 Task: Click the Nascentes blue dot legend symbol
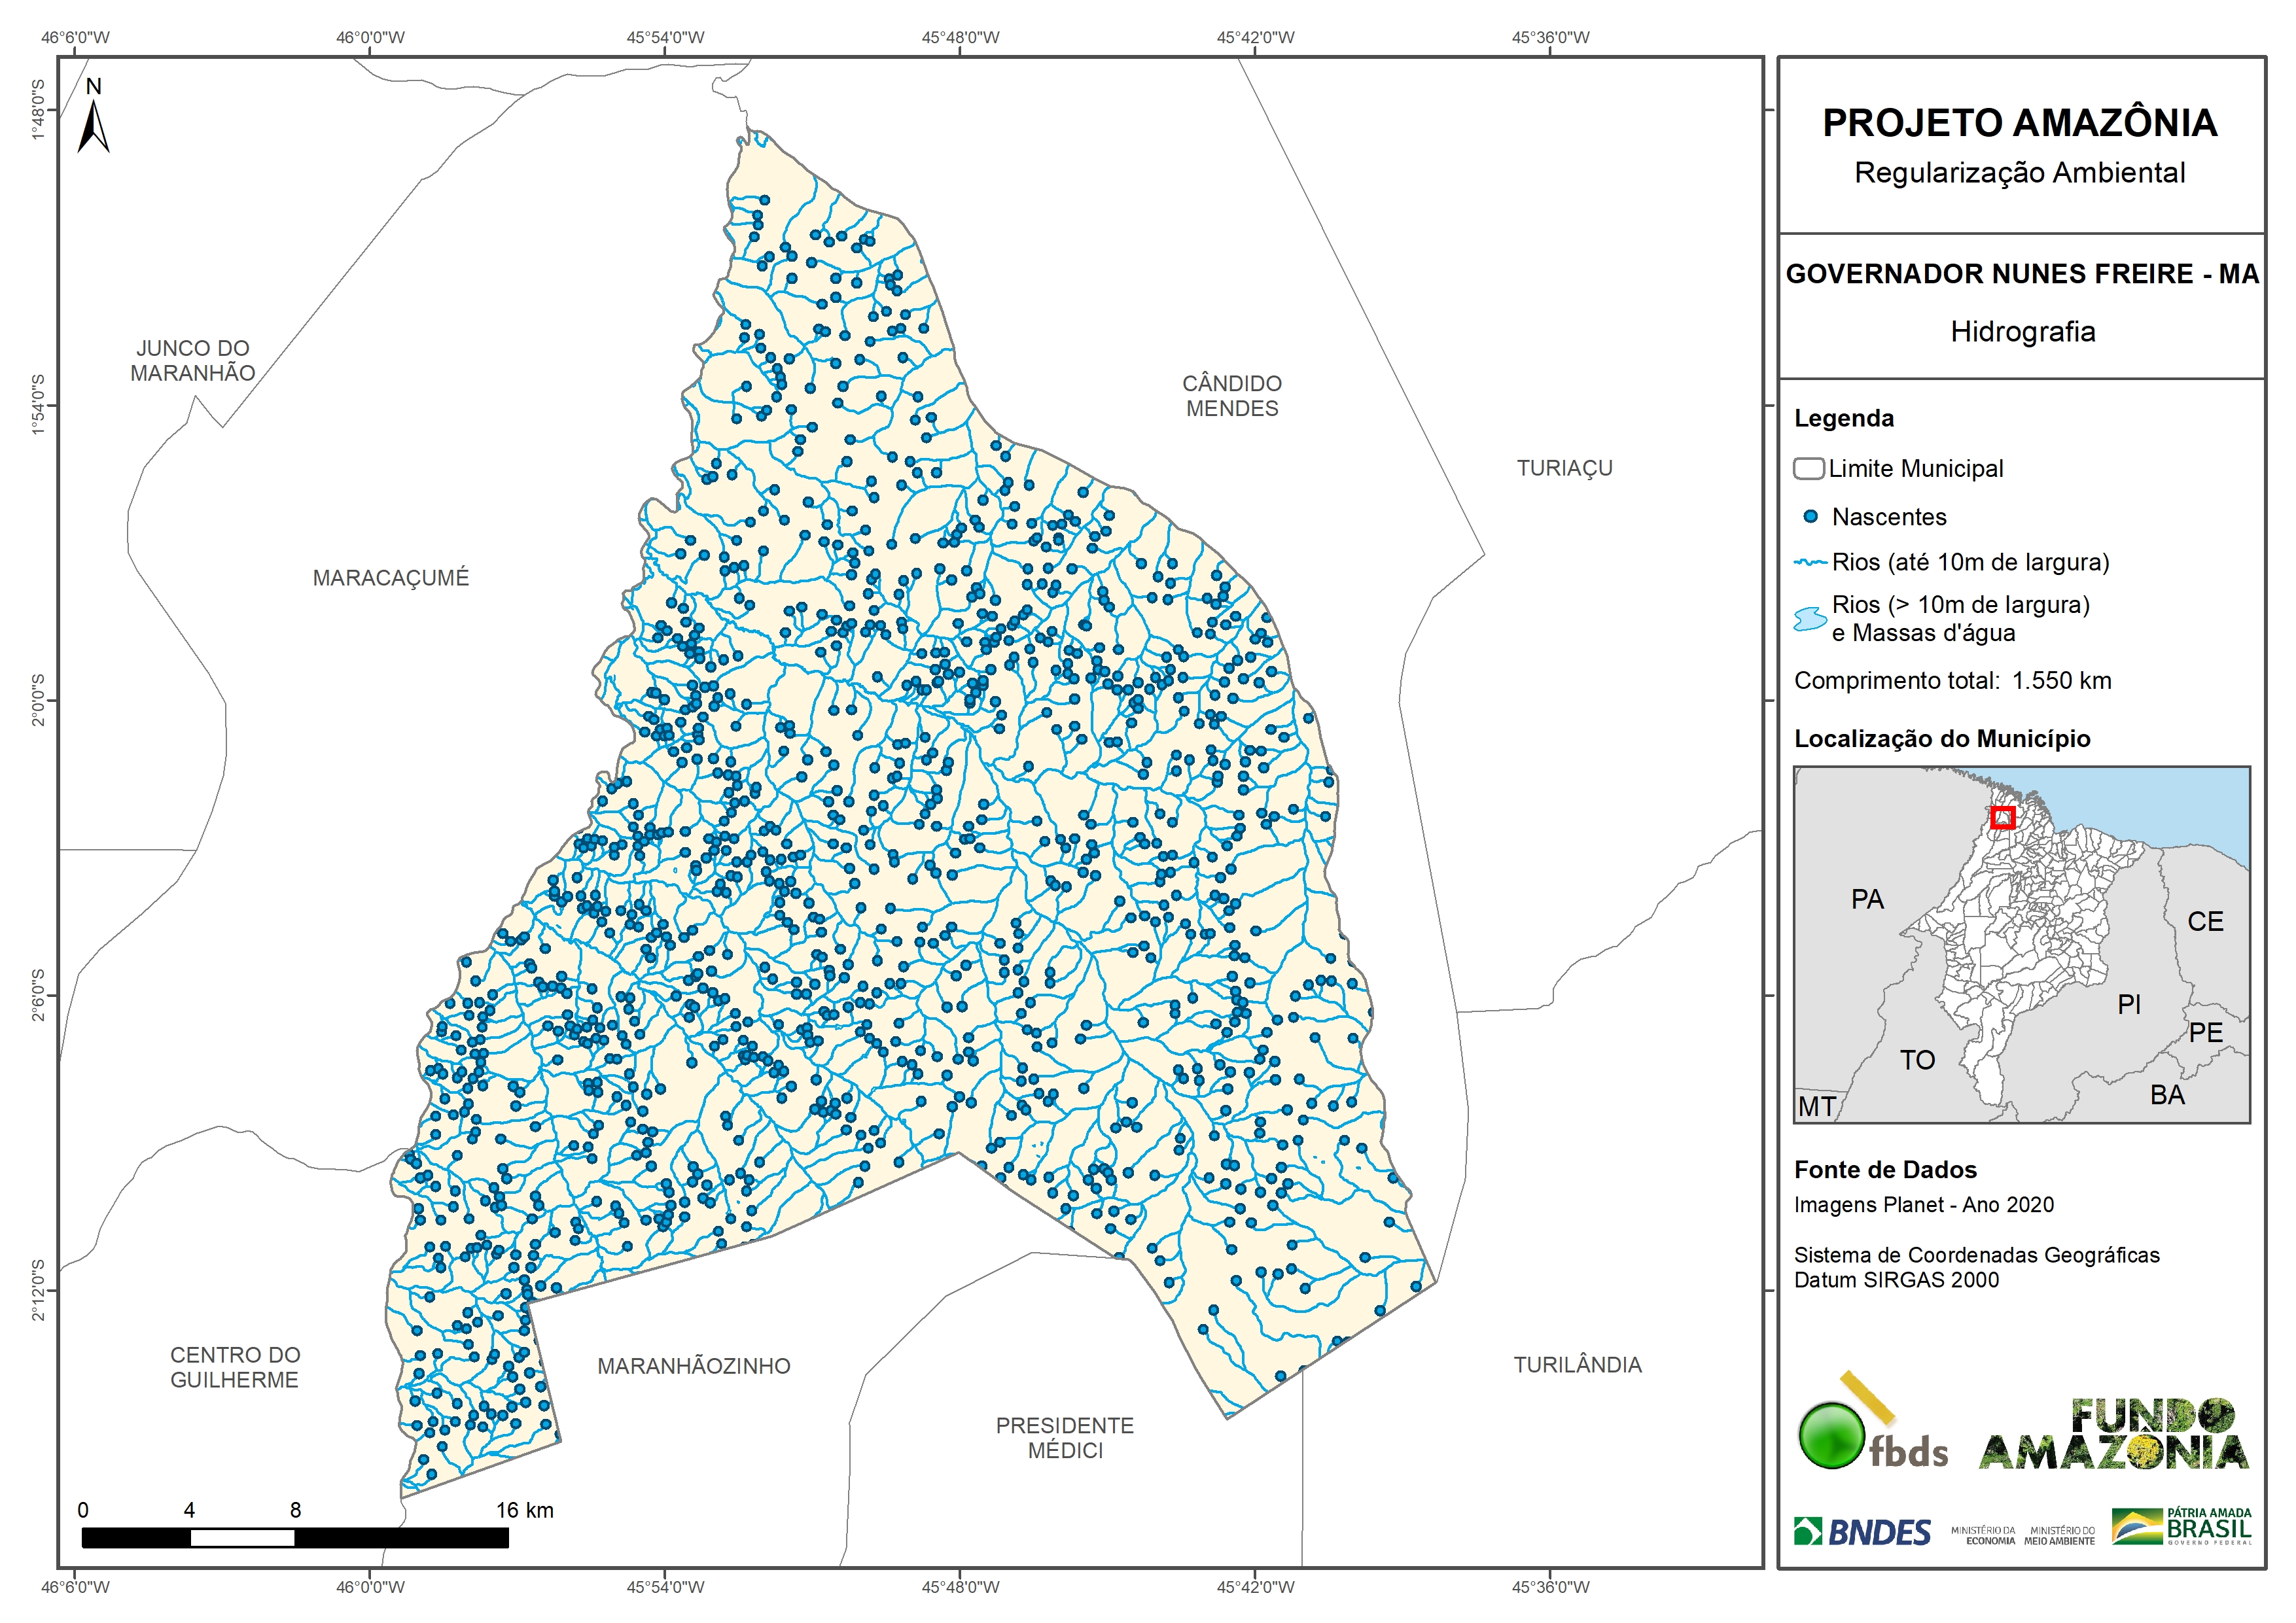[x=1810, y=517]
